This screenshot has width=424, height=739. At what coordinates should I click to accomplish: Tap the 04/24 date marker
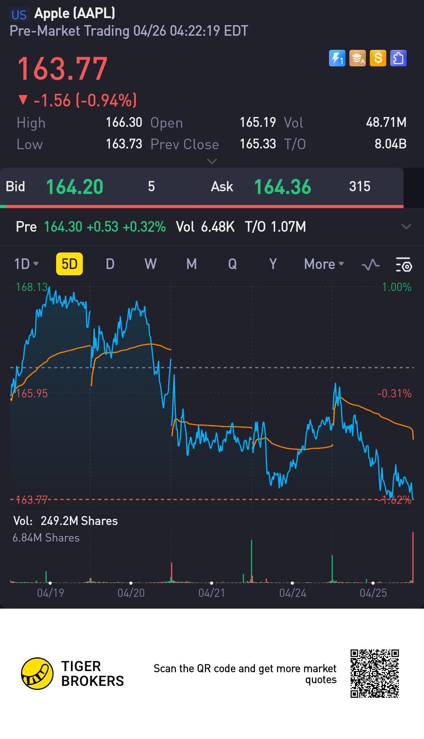(292, 593)
